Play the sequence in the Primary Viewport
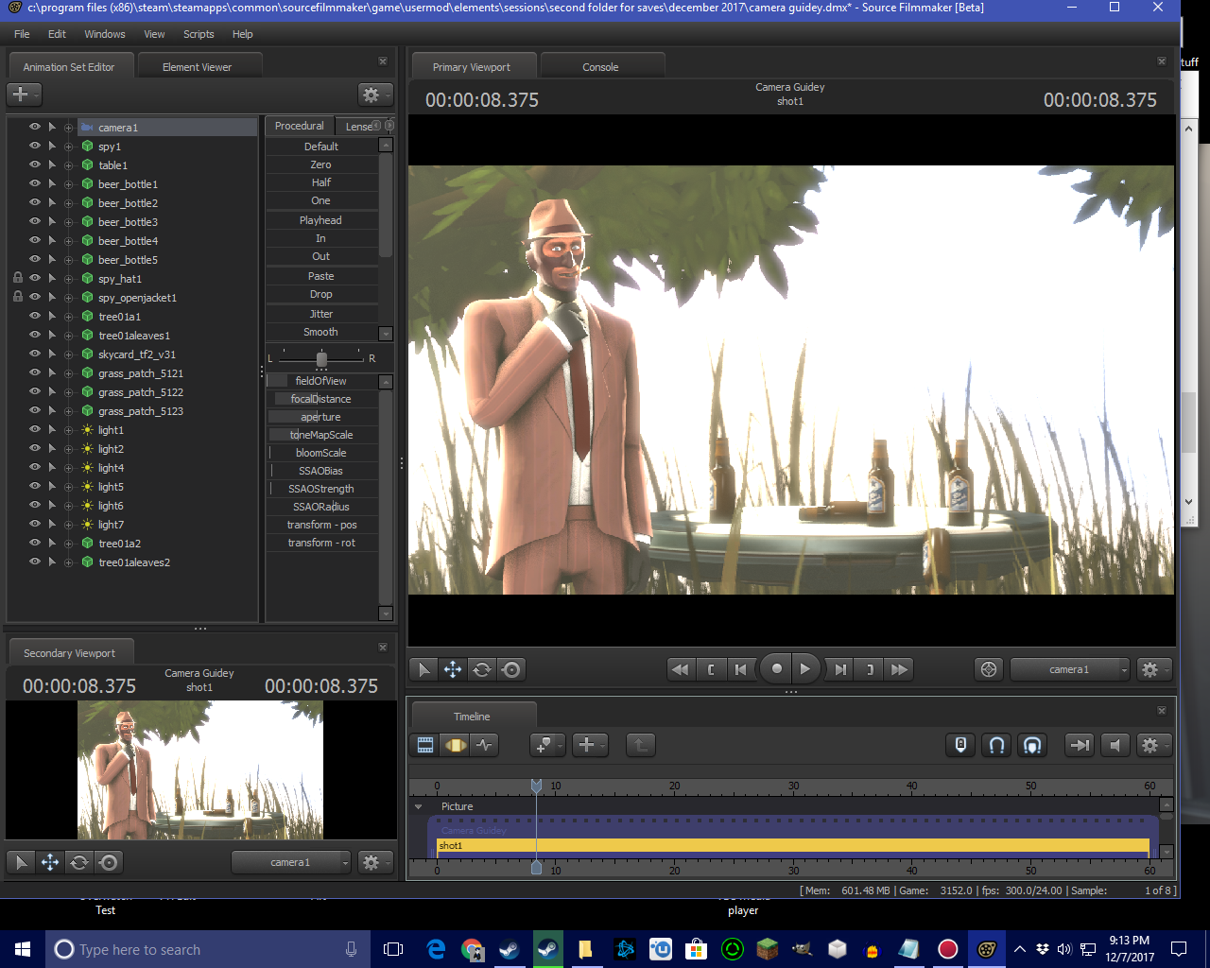The width and height of the screenshot is (1210, 968). (x=805, y=669)
